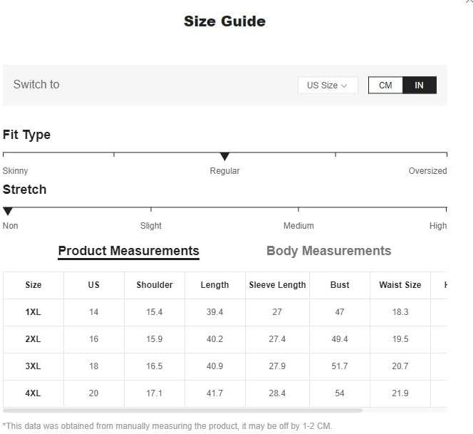Close the Size Guide dialog
This screenshot has width=473, height=434.
(x=469, y=2)
